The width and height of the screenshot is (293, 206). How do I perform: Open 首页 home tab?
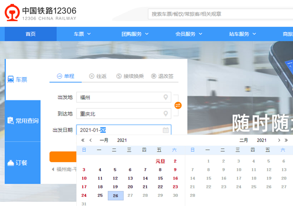(x=31, y=34)
